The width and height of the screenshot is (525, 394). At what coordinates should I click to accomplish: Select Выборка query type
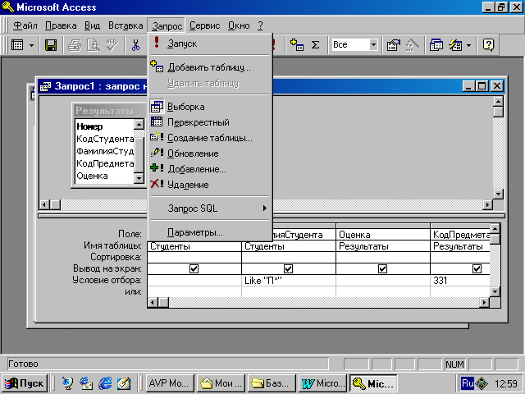point(211,107)
